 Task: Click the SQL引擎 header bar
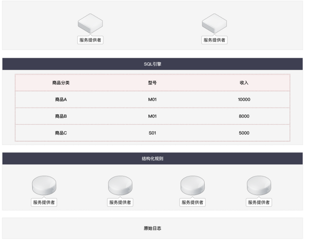pyautogui.click(x=152, y=64)
